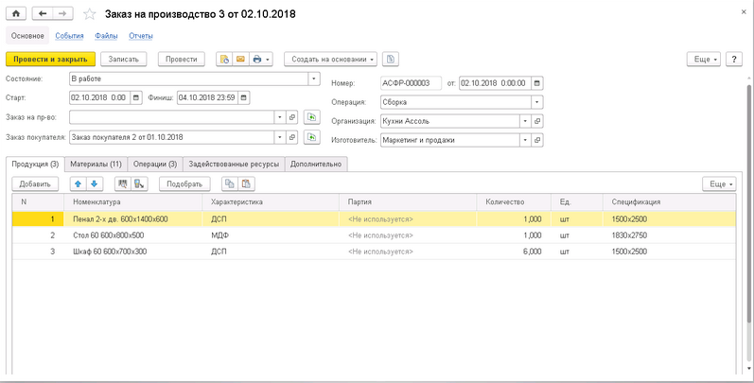Screen dimensions: 754x383
Task: Move row up with blue up arrow
Action: coord(79,183)
